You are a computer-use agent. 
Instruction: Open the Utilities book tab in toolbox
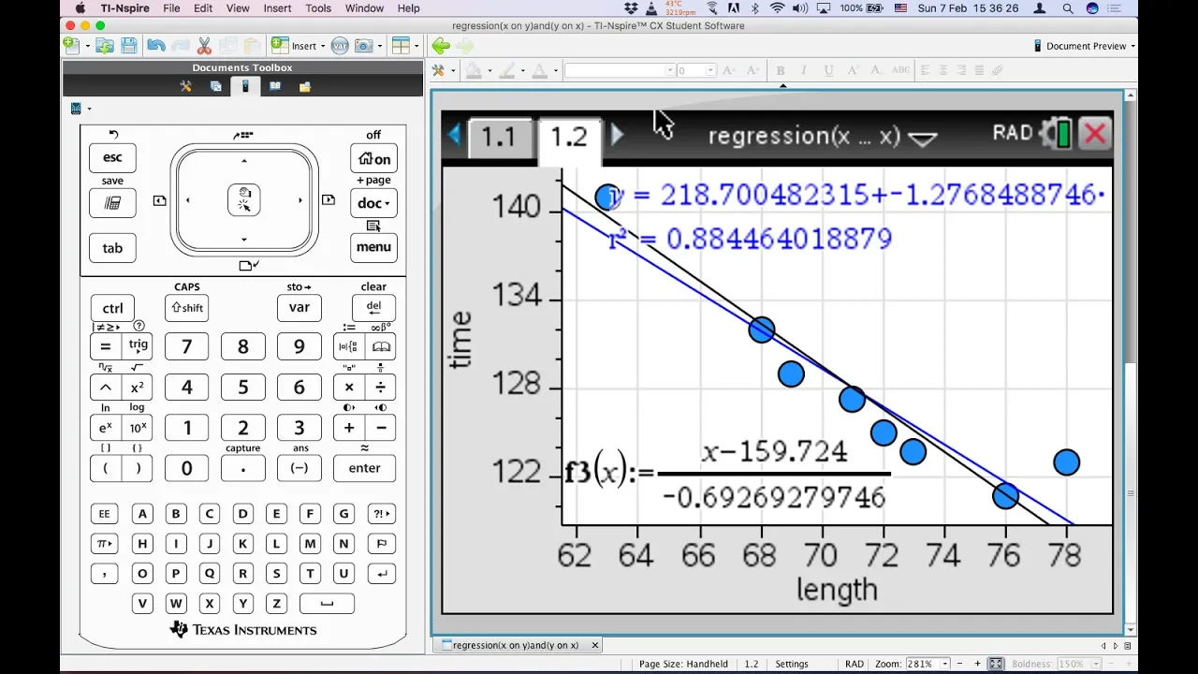275,86
